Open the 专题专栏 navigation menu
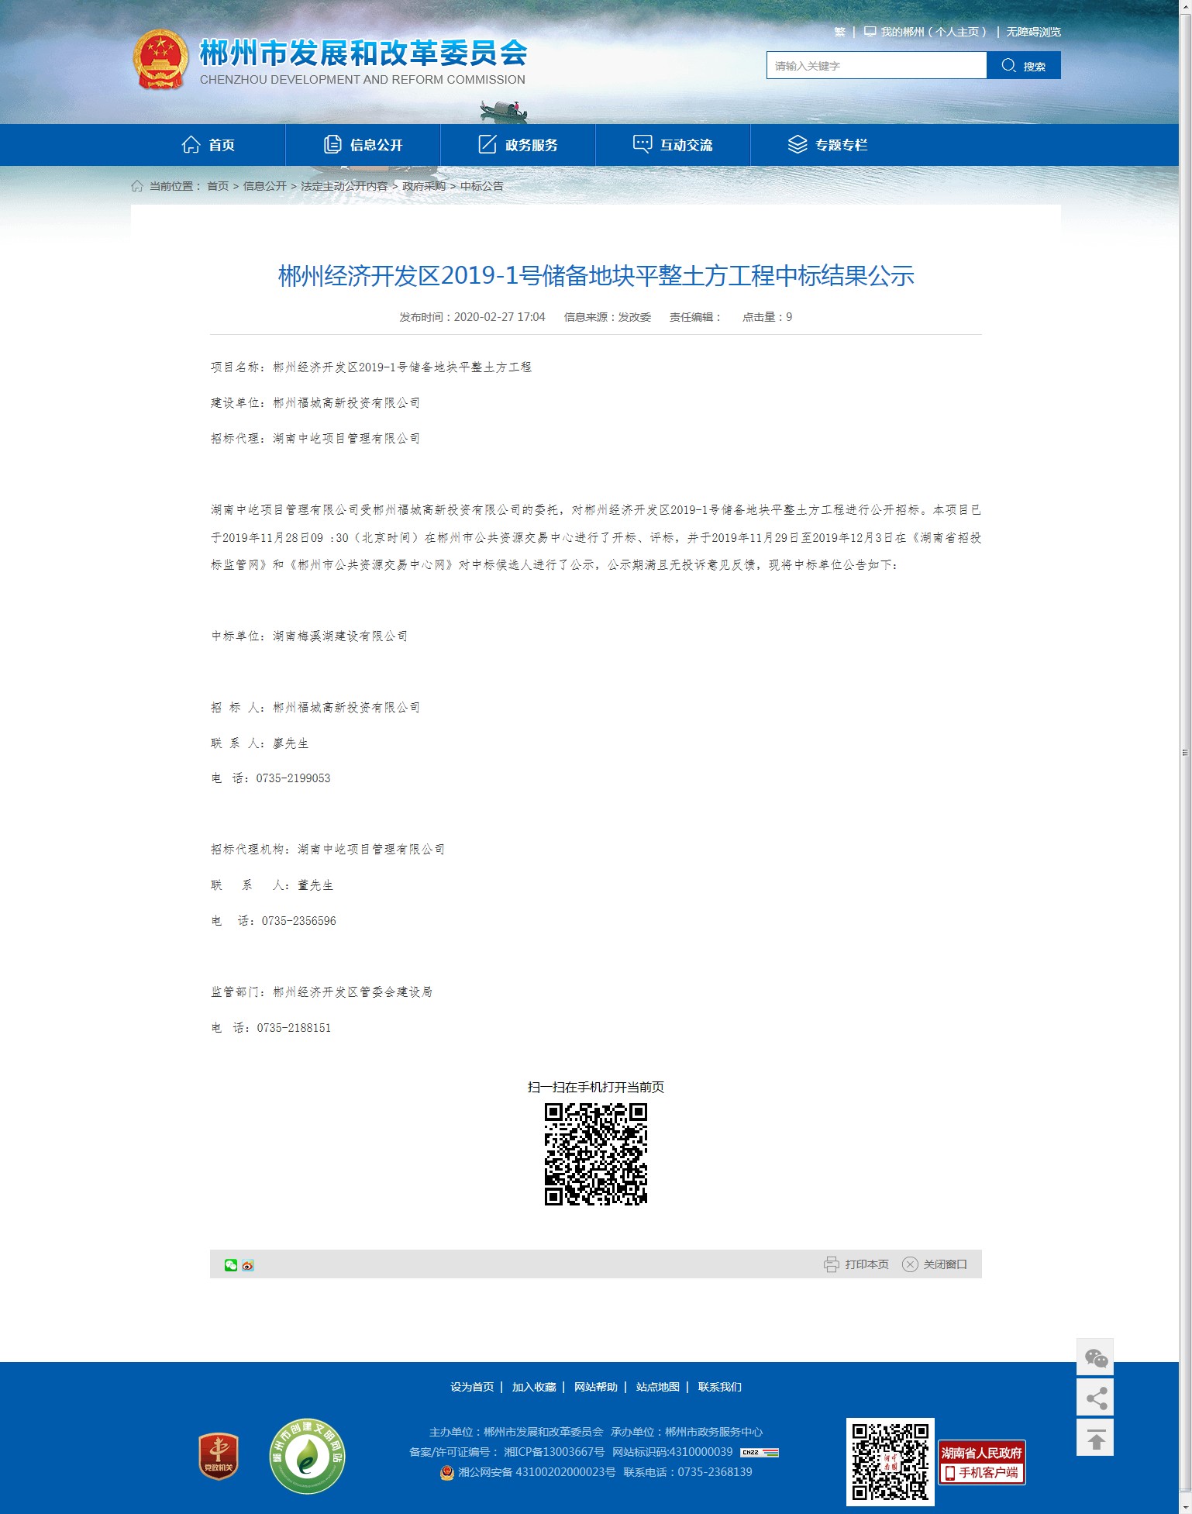Image resolution: width=1192 pixels, height=1514 pixels. pyautogui.click(x=829, y=144)
